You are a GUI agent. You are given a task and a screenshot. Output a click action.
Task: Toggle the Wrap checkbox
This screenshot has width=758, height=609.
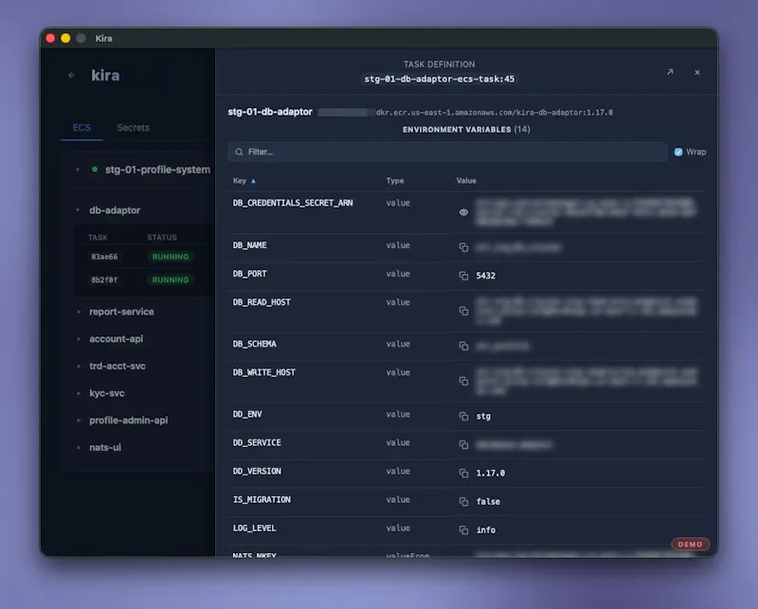coord(678,152)
